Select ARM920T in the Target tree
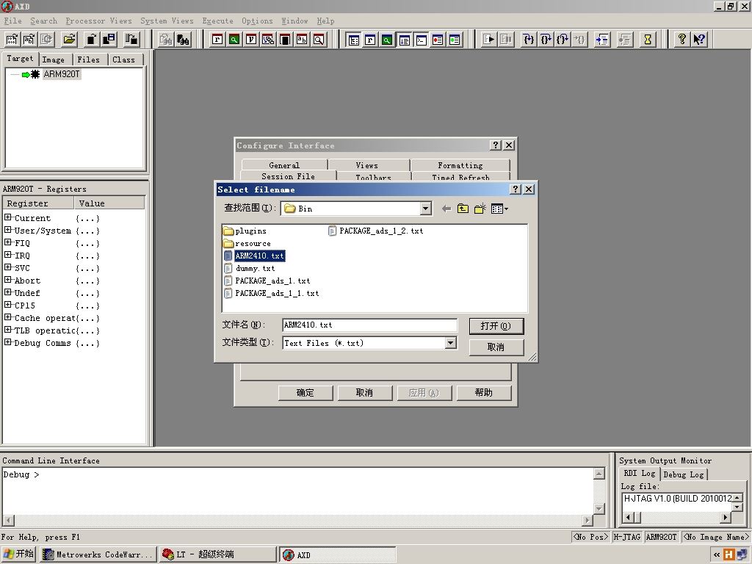The width and height of the screenshot is (752, 564). [x=62, y=74]
